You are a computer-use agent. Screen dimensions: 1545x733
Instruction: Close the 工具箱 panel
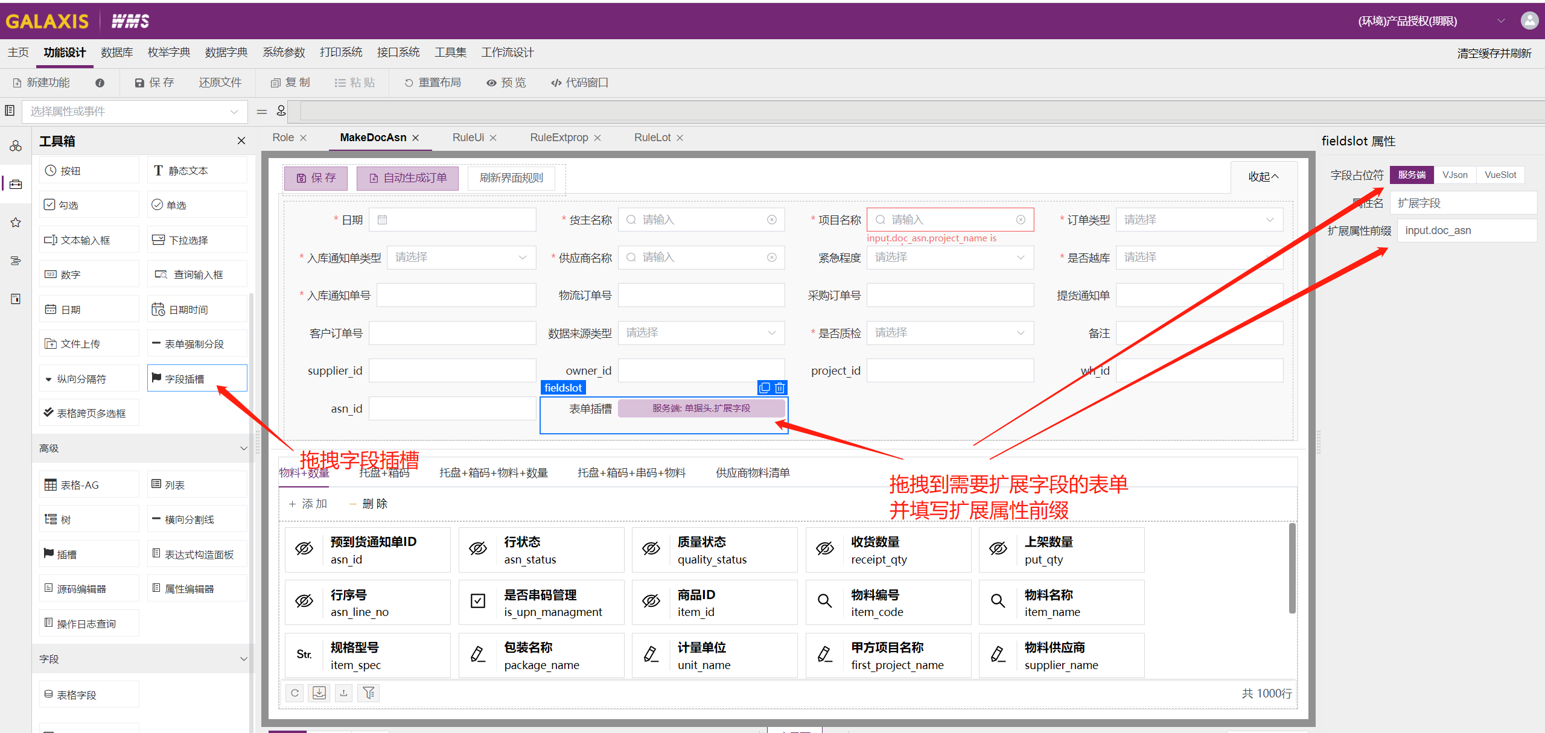click(x=241, y=141)
